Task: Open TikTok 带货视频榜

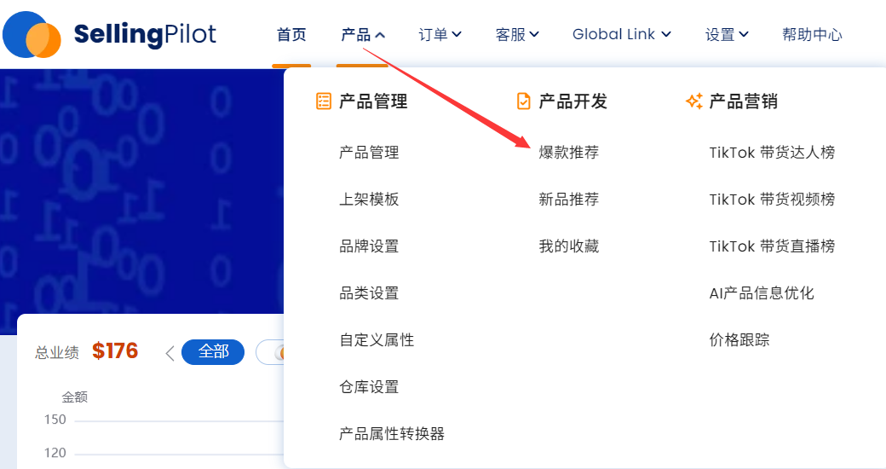Action: coord(772,200)
